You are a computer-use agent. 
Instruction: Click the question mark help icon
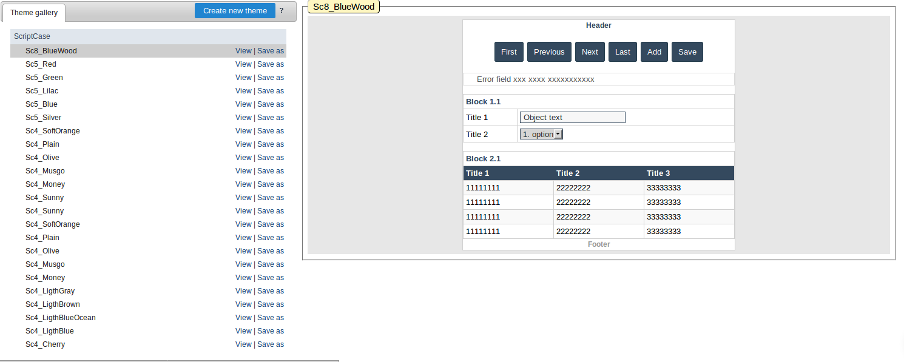pyautogui.click(x=282, y=11)
